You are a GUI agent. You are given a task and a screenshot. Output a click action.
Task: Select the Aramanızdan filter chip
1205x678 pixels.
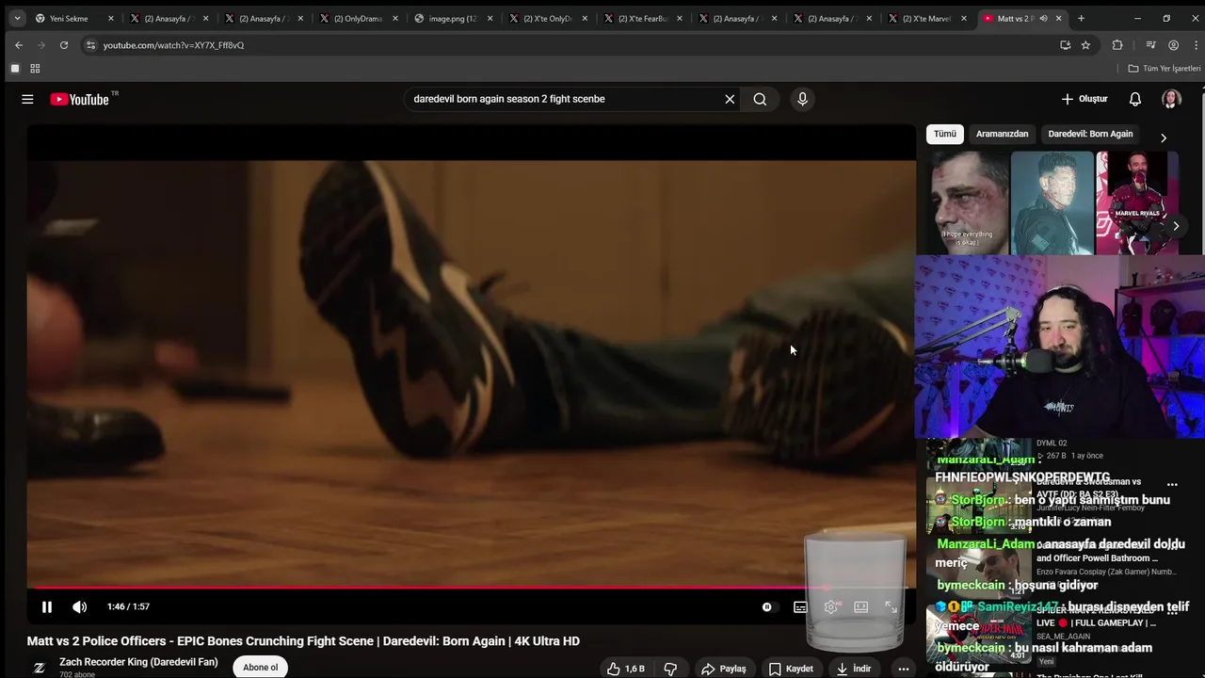tap(1002, 134)
